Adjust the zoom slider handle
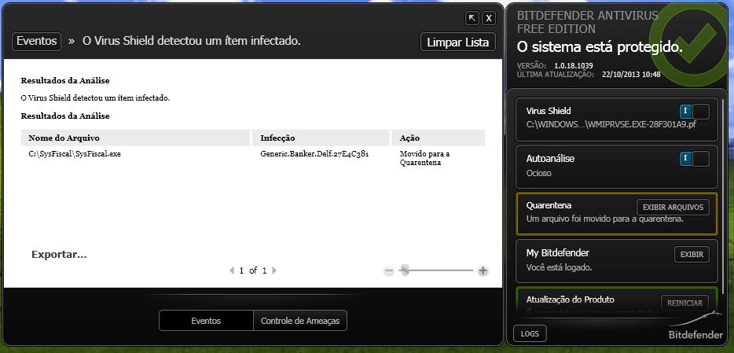Viewport: 734px width, 353px height. 405,270
